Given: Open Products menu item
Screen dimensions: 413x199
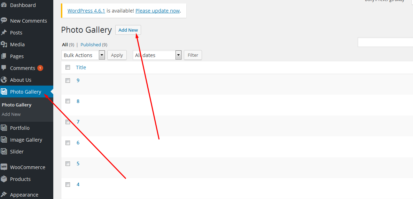Looking at the screenshot, I should pos(20,179).
